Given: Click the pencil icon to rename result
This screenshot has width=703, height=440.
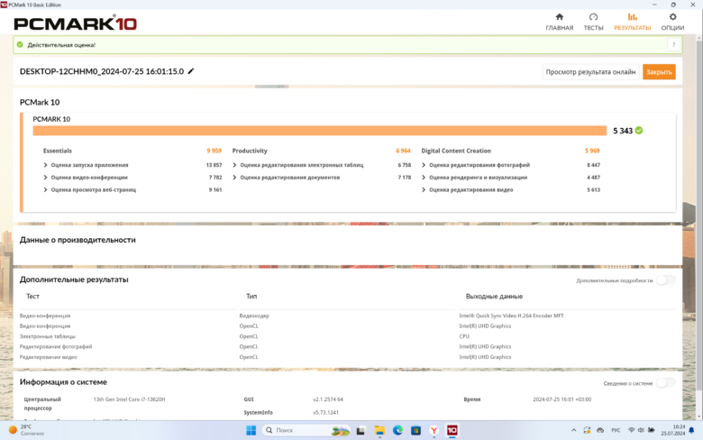Looking at the screenshot, I should (191, 71).
